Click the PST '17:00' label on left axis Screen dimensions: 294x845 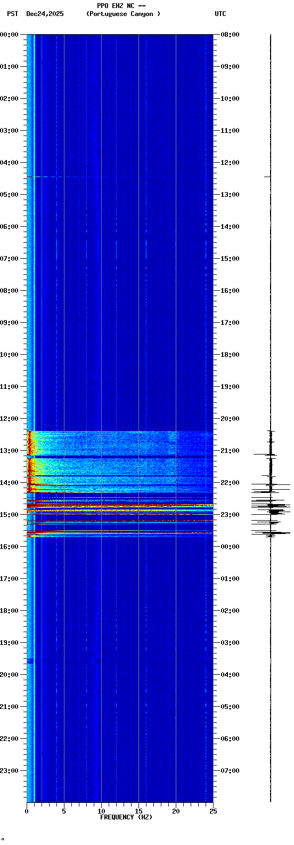tap(9, 579)
